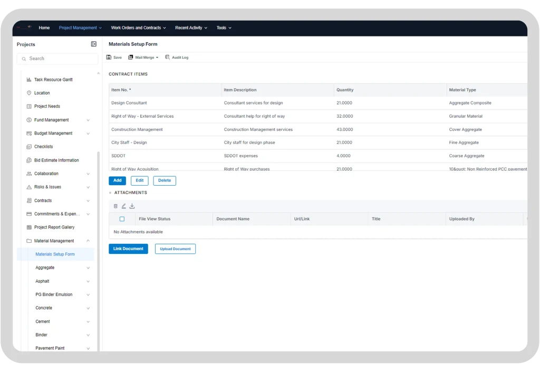Screen dimensions: 540x372
Task: Select Materials Setup Form in sidebar
Action: click(x=55, y=254)
